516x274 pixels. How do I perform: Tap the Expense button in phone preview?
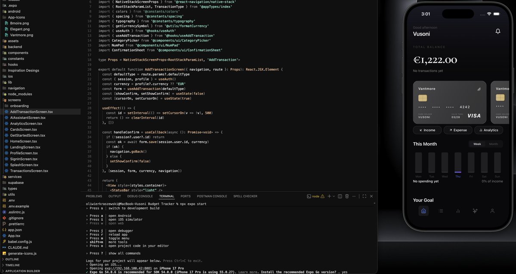coord(458,130)
